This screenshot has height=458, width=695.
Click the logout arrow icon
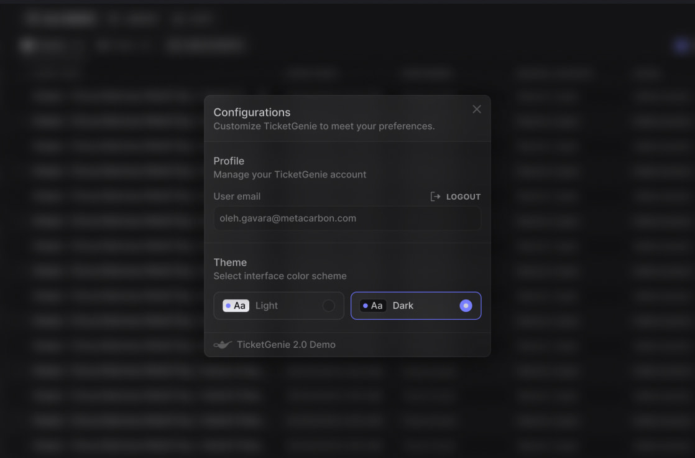435,197
